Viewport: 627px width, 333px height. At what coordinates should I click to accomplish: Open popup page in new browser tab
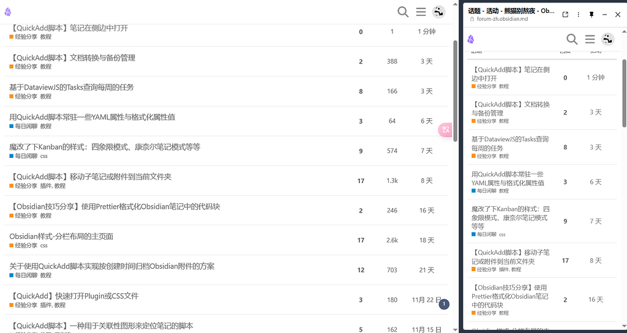click(565, 14)
